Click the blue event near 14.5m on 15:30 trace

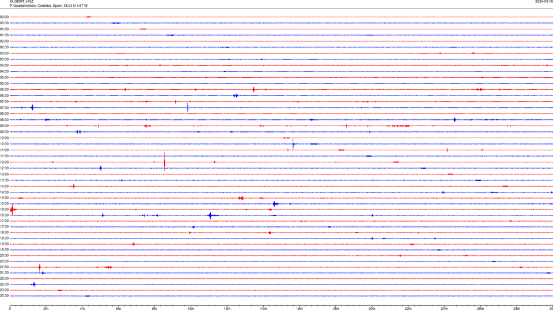(x=275, y=204)
